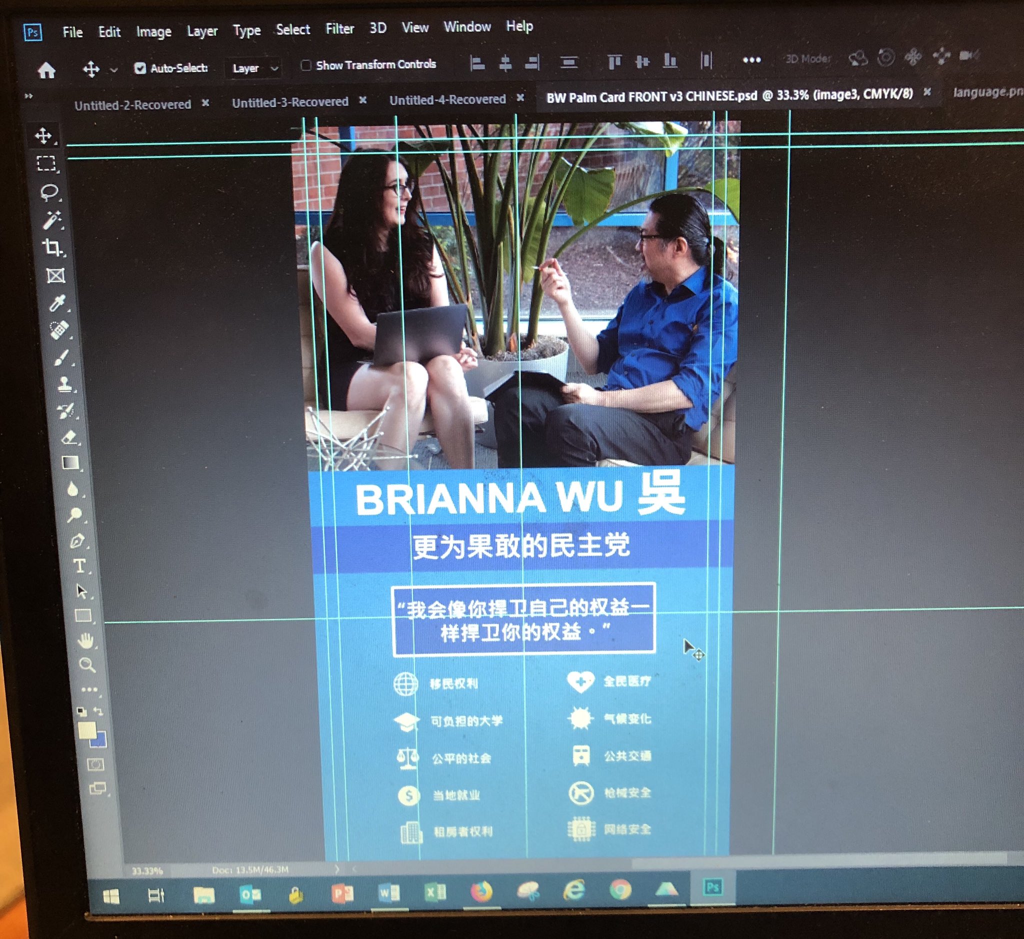
Task: Select the Hand tool
Action: click(x=85, y=640)
